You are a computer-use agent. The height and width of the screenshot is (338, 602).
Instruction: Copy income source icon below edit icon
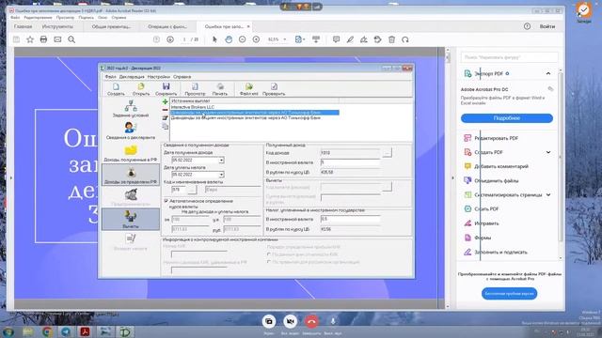pos(166,127)
